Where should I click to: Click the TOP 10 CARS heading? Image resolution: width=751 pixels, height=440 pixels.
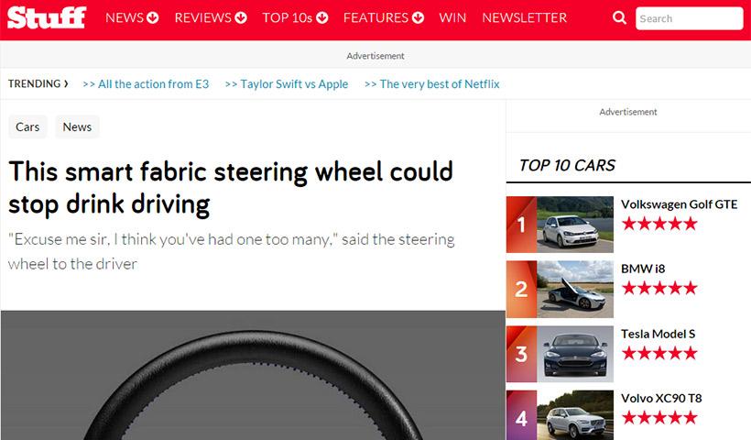click(567, 165)
